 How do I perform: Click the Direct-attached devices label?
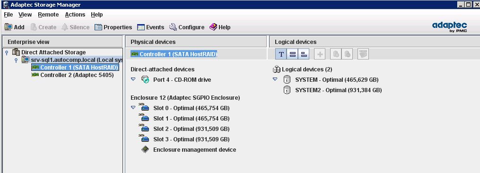click(x=163, y=69)
